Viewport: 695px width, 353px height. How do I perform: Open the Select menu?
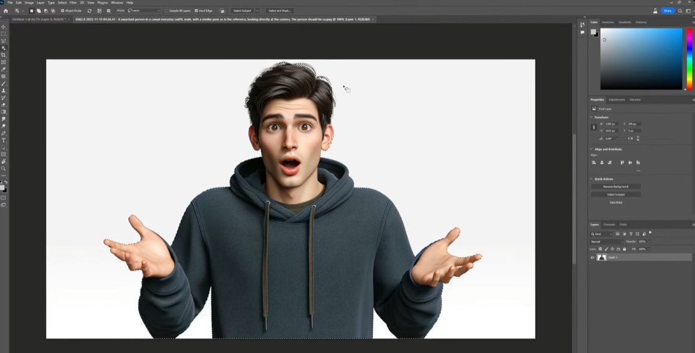62,2
